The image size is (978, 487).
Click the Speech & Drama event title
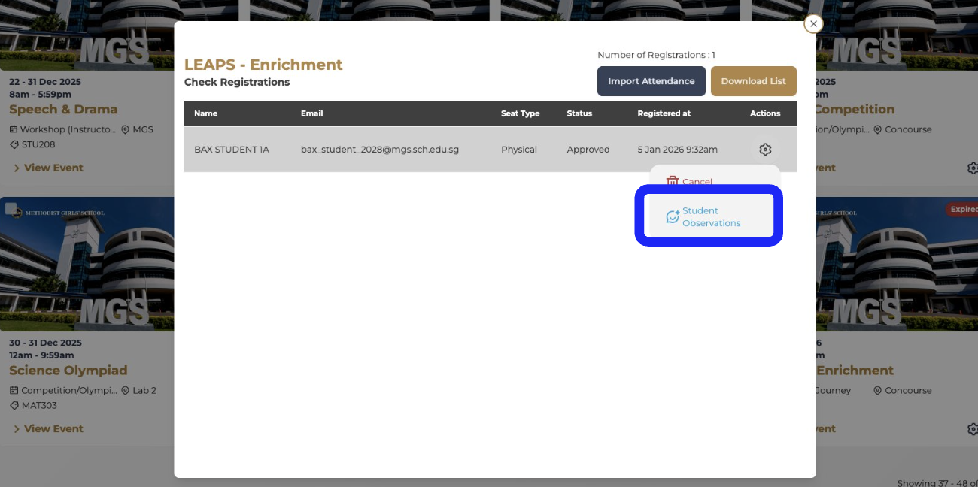point(63,110)
